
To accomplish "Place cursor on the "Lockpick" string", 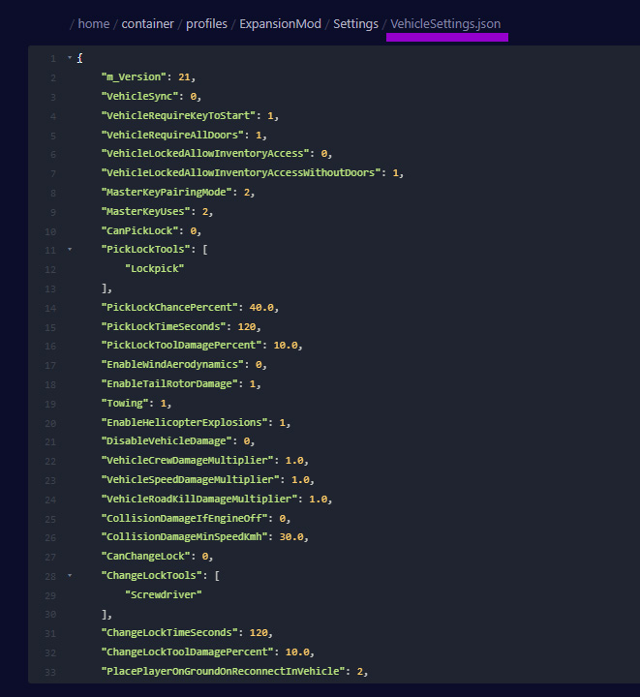I will [x=154, y=269].
